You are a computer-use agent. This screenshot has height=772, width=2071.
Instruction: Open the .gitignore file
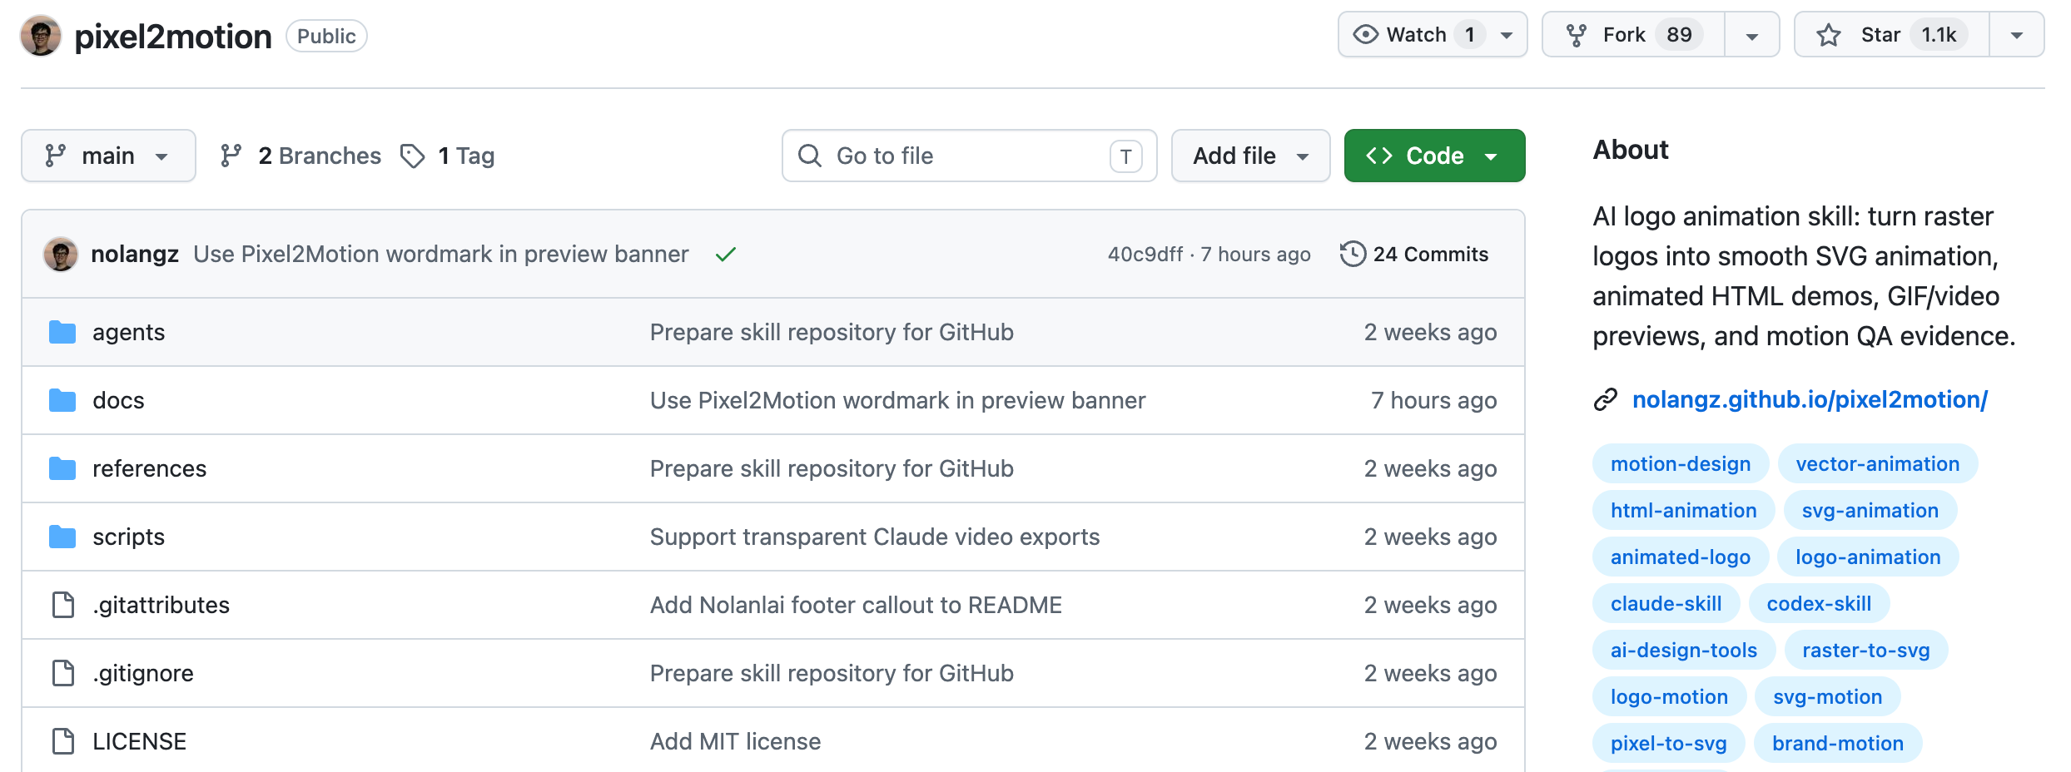pyautogui.click(x=143, y=673)
